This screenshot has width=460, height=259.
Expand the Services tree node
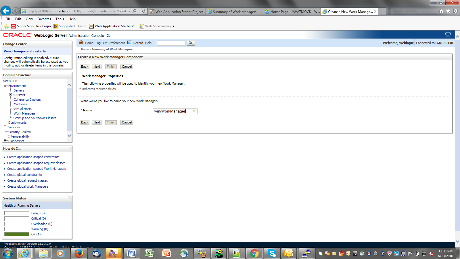[x=5, y=127]
